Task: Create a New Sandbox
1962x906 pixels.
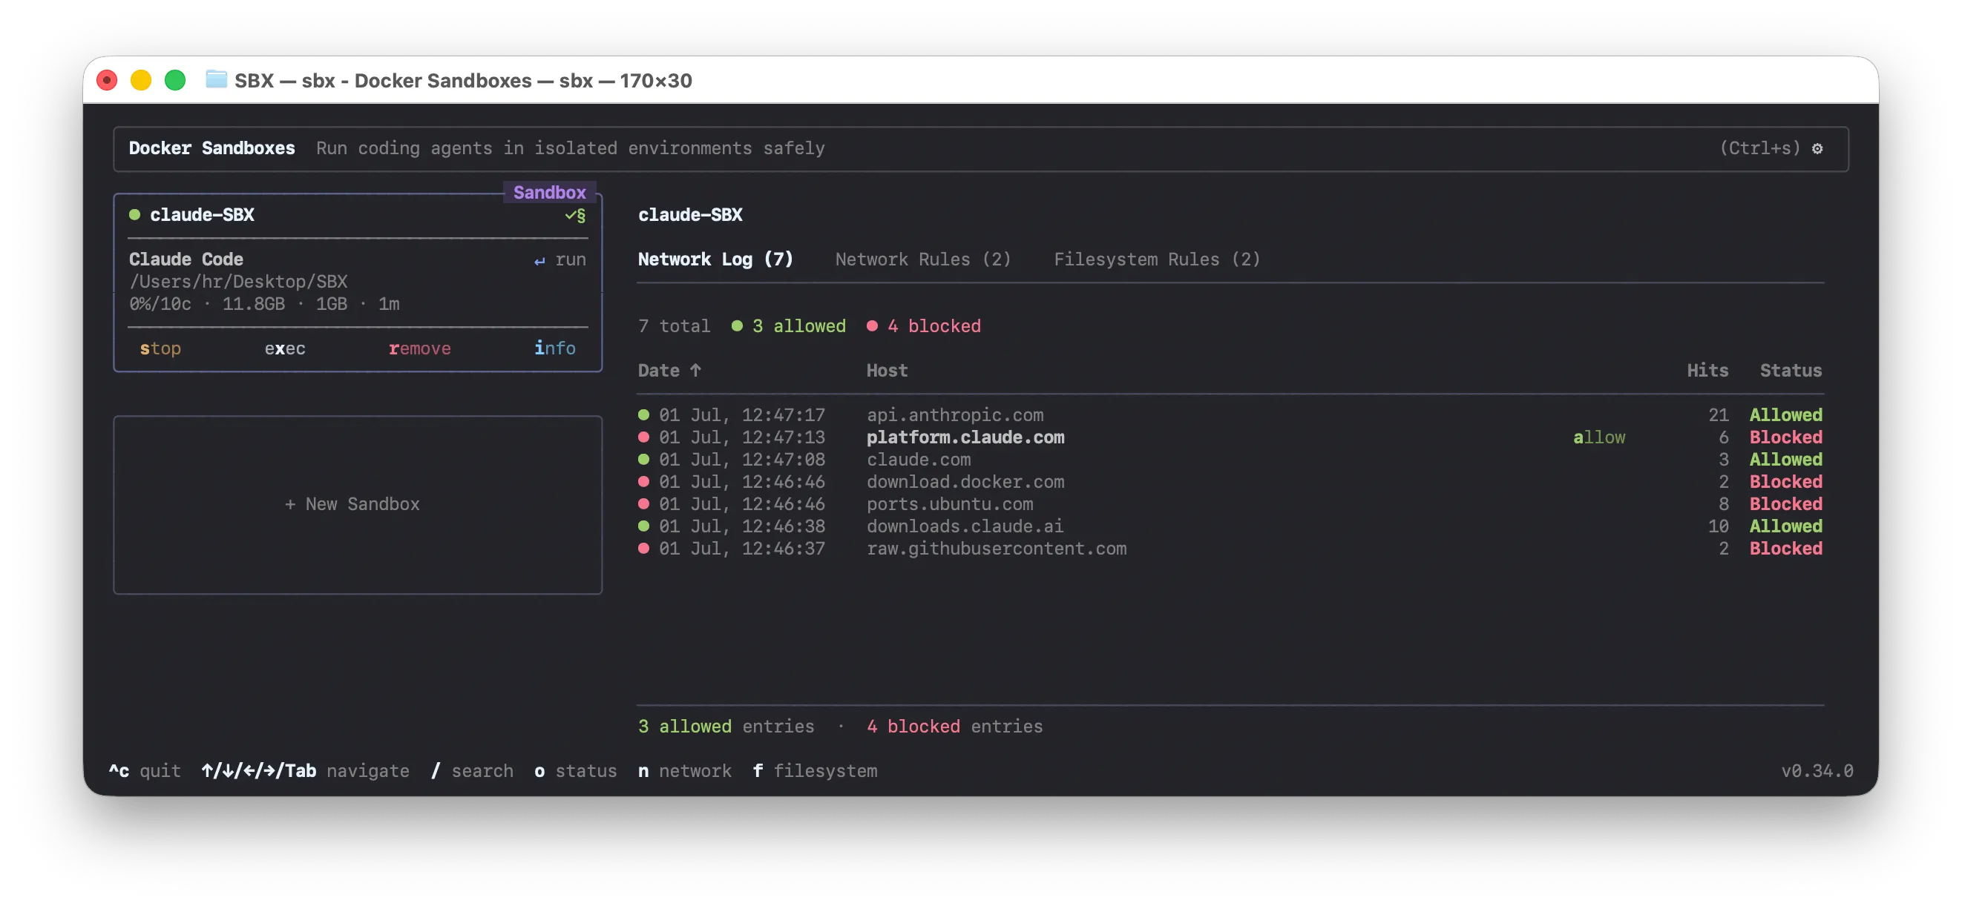Action: click(x=352, y=504)
